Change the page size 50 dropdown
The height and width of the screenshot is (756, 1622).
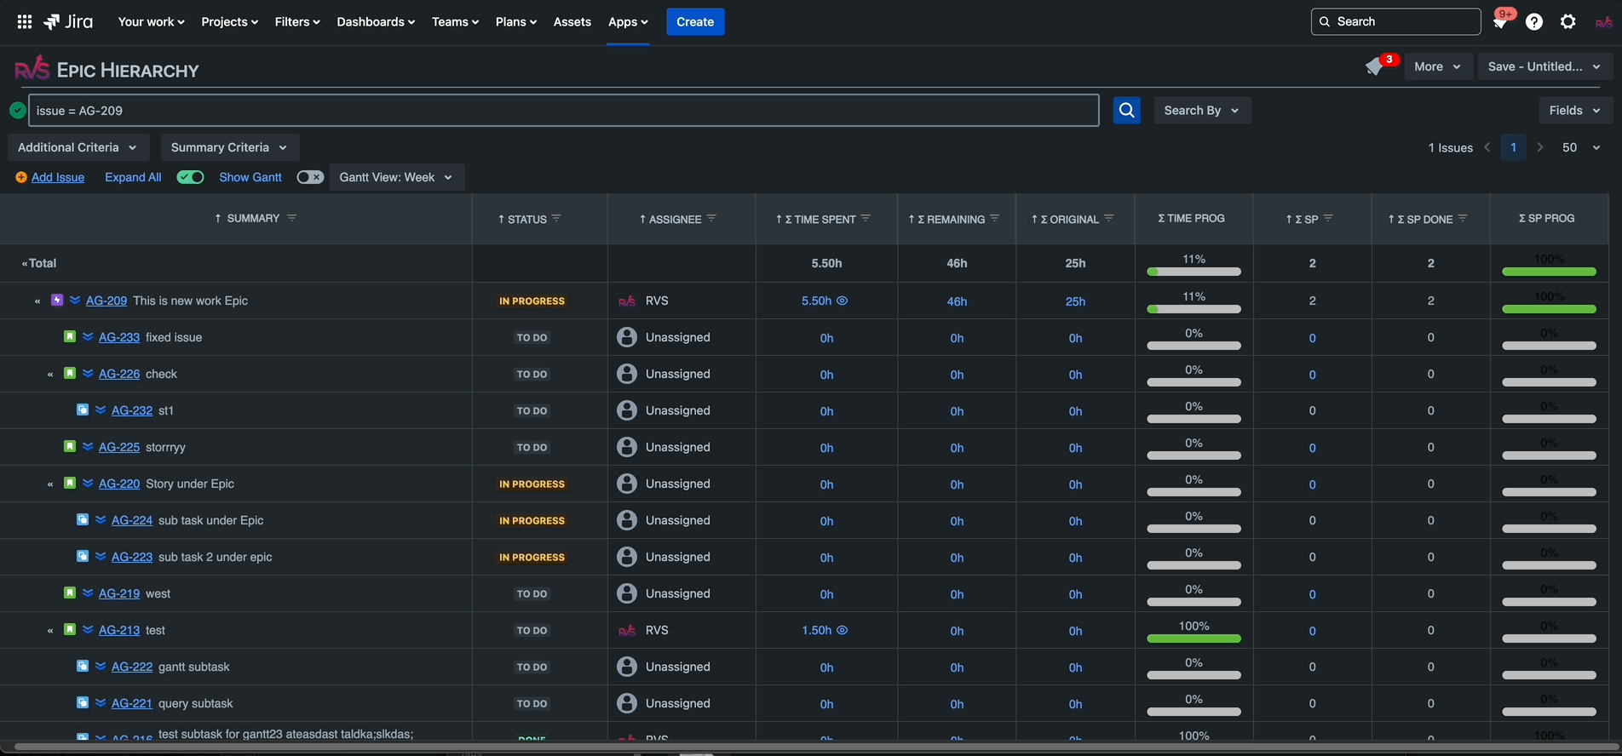pyautogui.click(x=1581, y=147)
